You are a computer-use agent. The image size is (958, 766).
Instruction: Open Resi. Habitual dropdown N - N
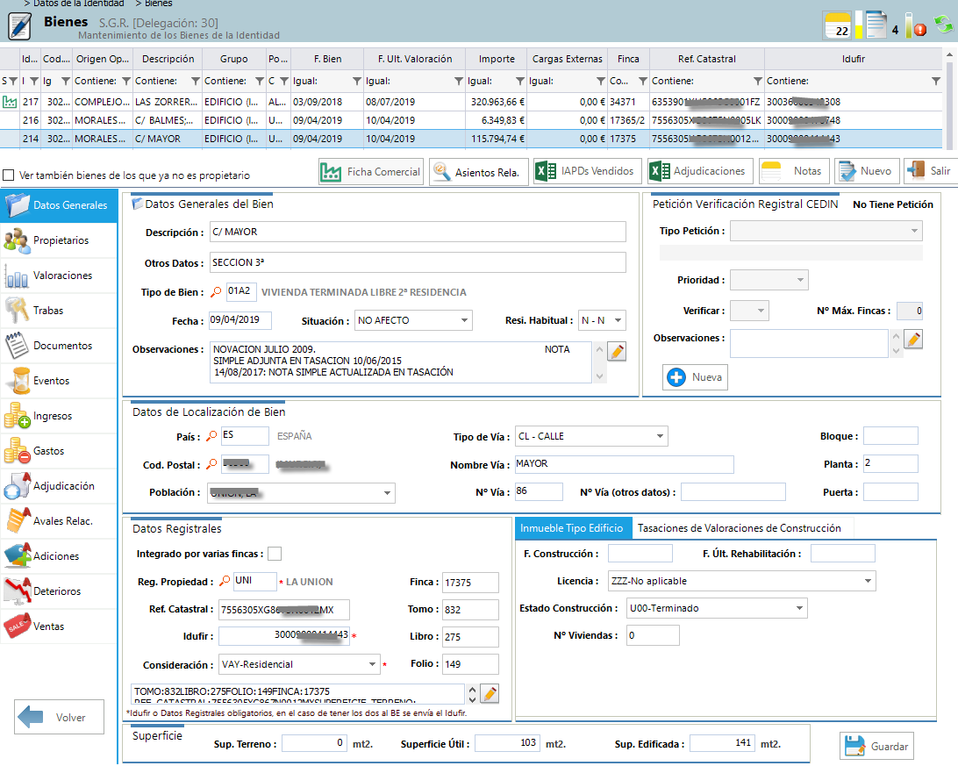(602, 320)
